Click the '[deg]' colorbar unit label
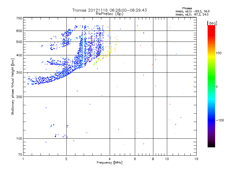The height and width of the screenshot is (173, 231). 212,23
